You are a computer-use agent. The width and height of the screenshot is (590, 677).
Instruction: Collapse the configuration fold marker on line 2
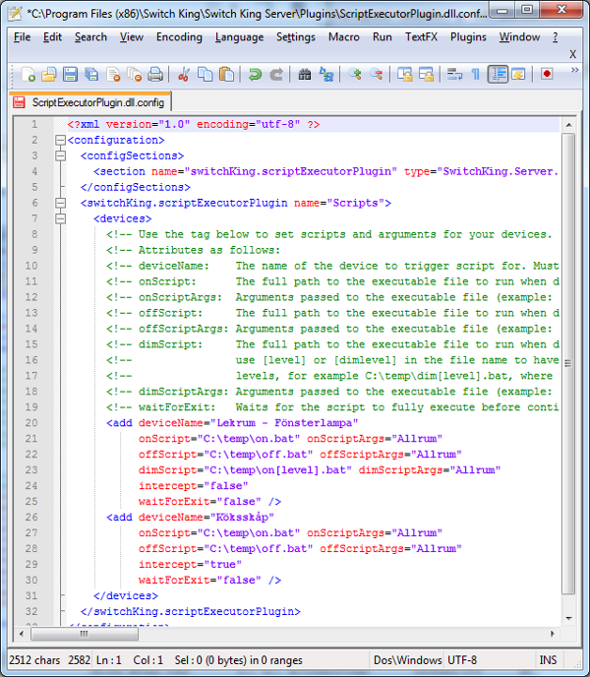pyautogui.click(x=60, y=140)
